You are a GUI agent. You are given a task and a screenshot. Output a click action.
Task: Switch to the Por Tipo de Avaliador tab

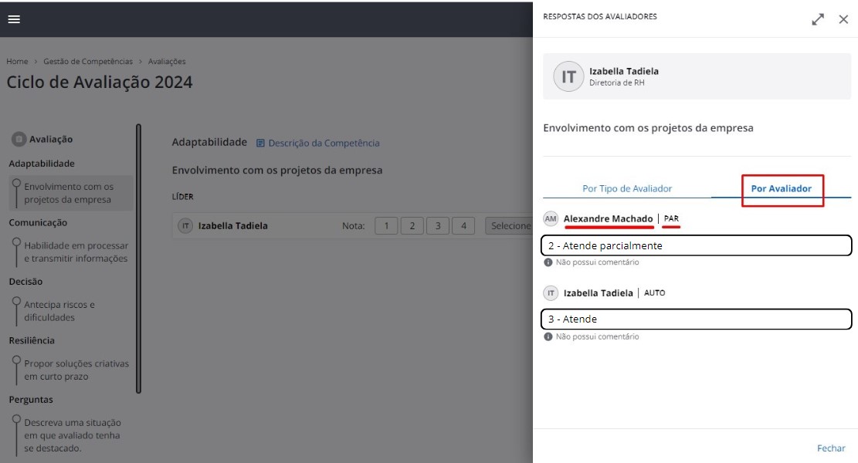pyautogui.click(x=625, y=188)
